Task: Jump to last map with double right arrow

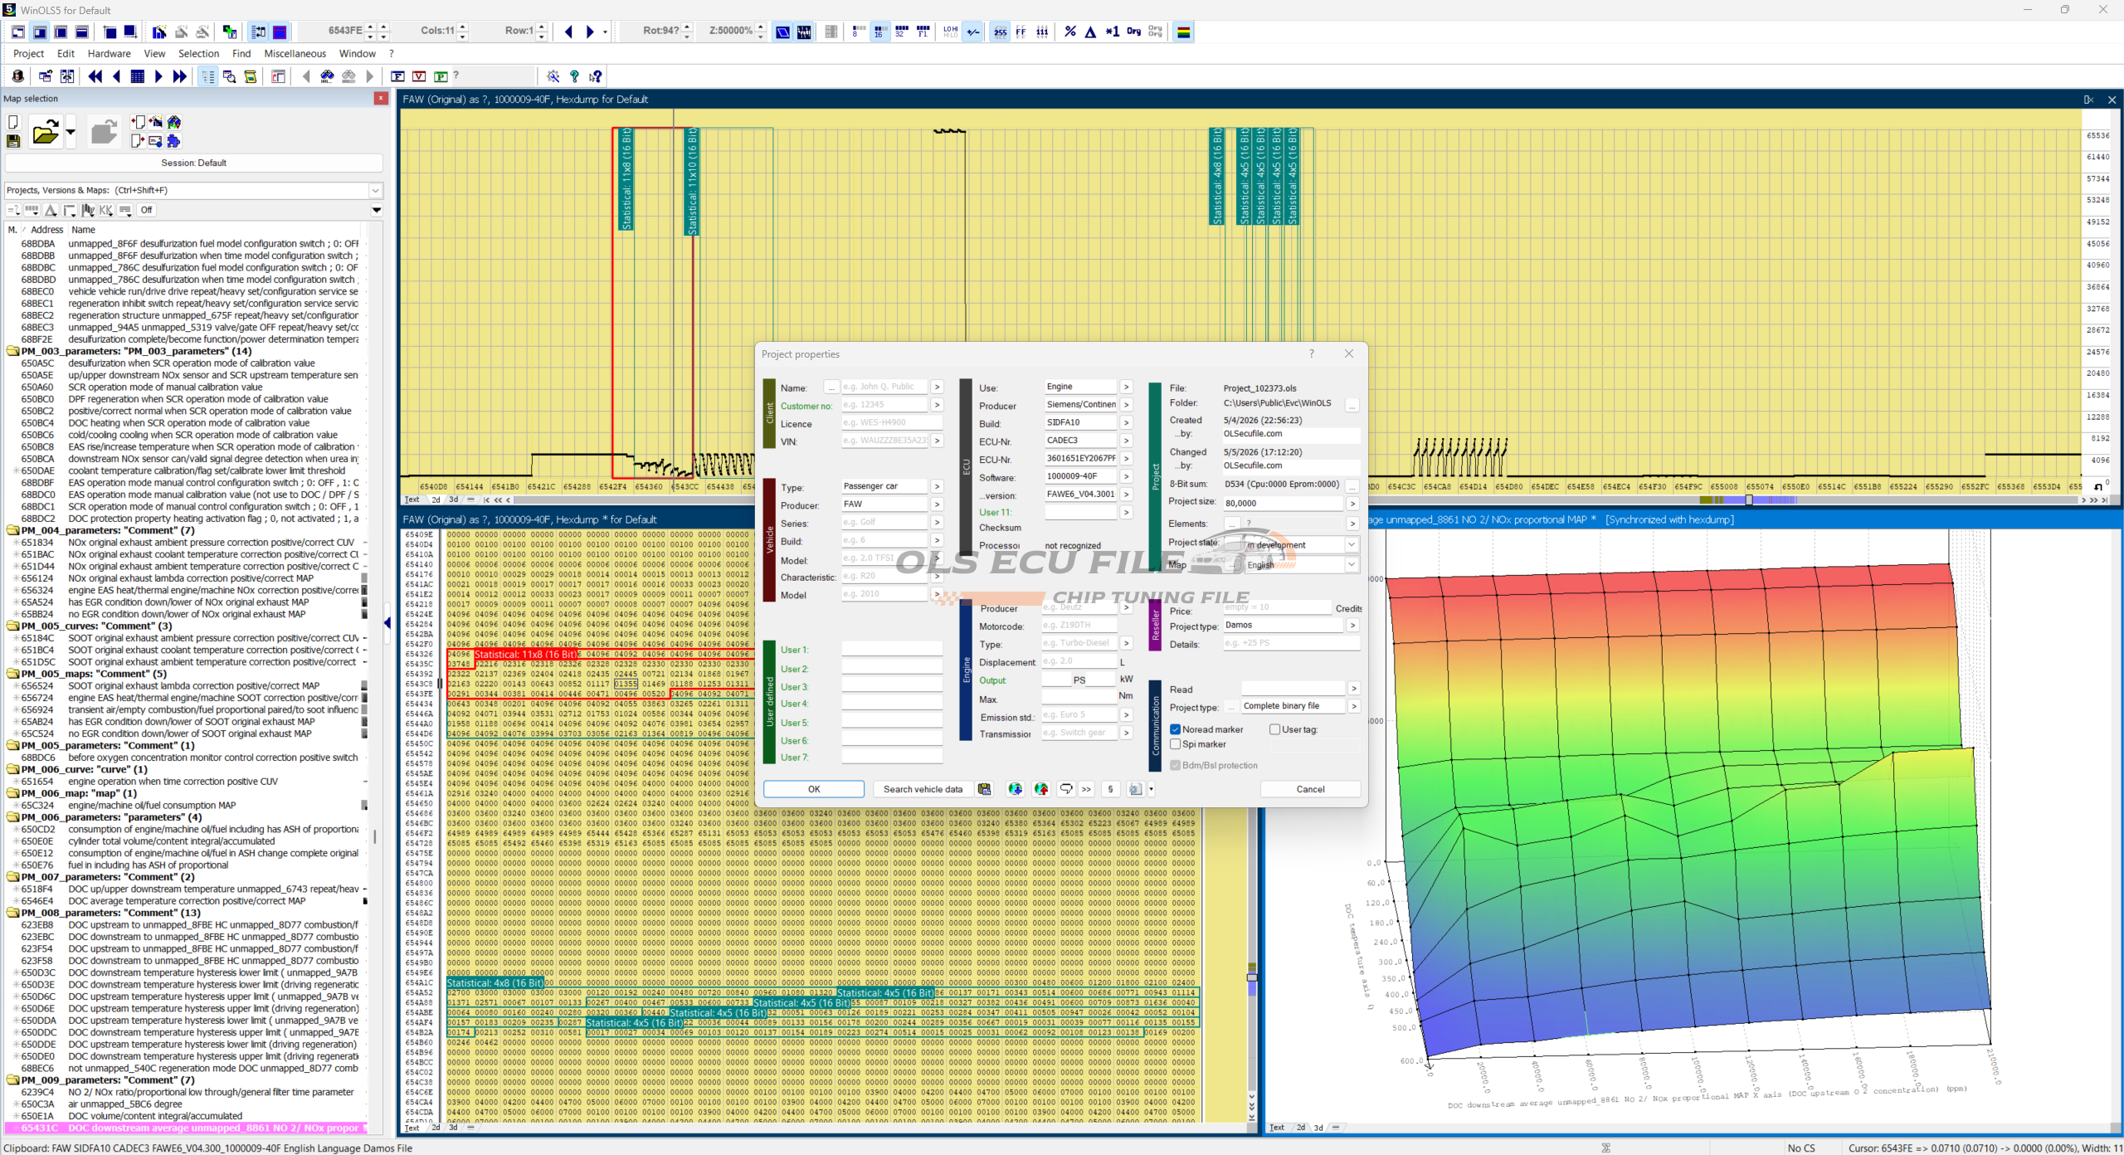Action: (x=179, y=76)
